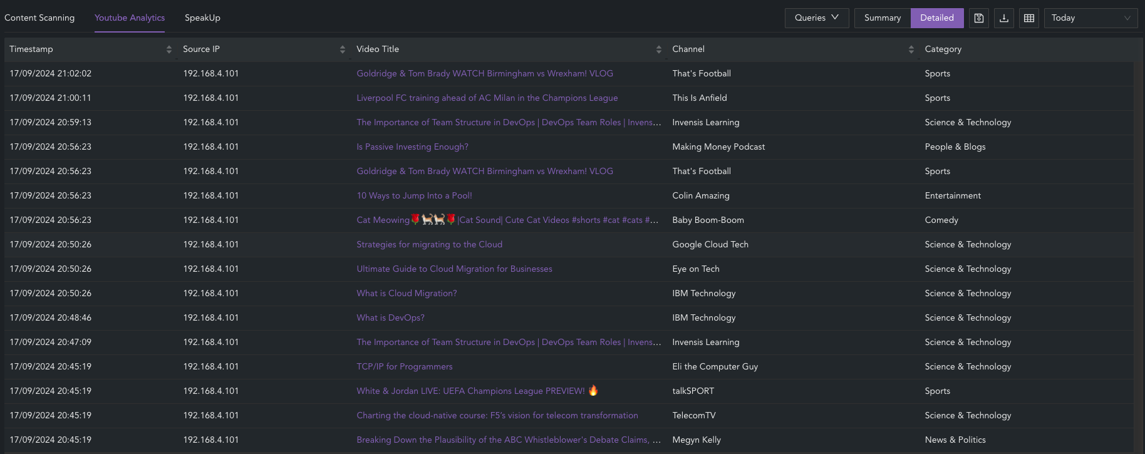Image resolution: width=1145 pixels, height=454 pixels.
Task: Click timestamp 17/09/2024 20:48:46
Action: click(50, 317)
